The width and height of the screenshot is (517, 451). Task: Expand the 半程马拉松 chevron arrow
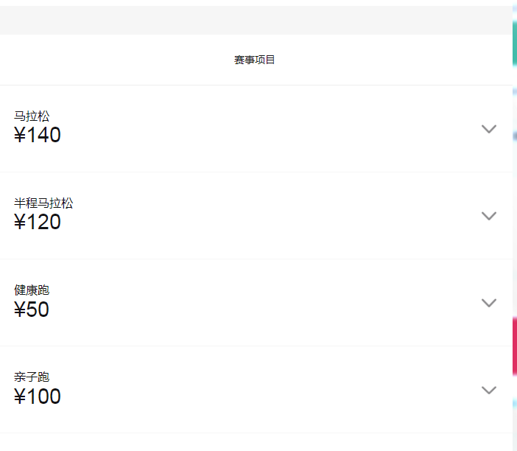pyautogui.click(x=488, y=216)
